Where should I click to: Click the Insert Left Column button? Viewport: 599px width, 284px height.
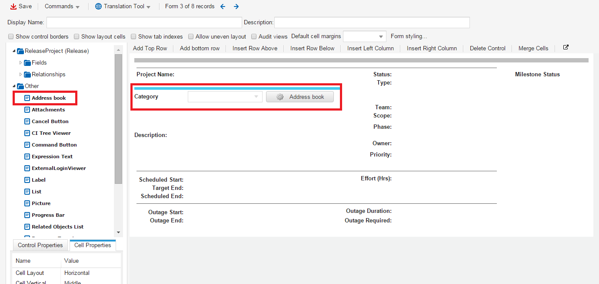click(370, 48)
